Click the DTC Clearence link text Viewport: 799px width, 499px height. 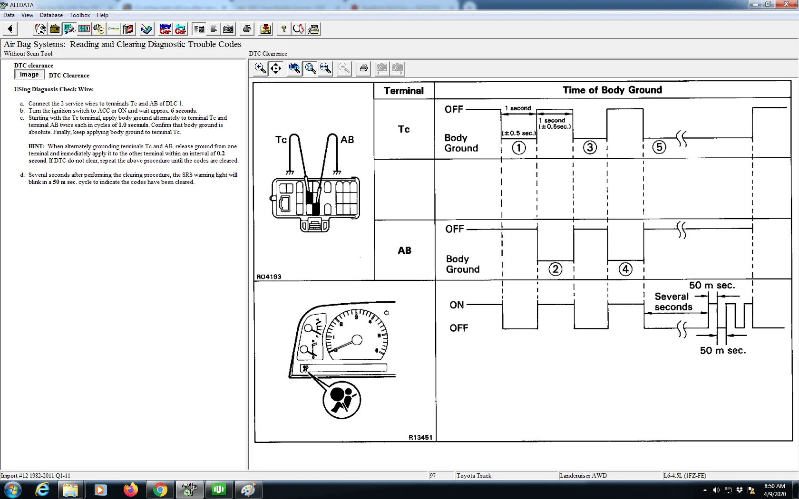click(x=69, y=76)
